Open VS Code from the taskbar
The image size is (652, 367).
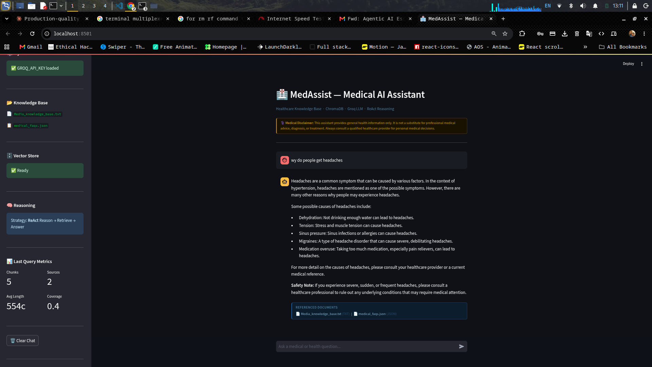pyautogui.click(x=119, y=6)
